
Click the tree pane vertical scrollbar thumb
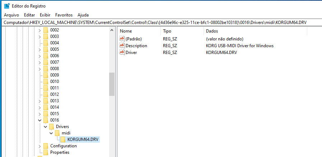coord(112,84)
